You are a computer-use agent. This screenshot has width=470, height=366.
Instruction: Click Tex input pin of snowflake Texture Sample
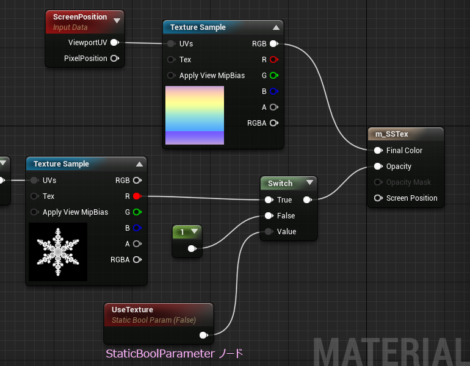(x=34, y=196)
